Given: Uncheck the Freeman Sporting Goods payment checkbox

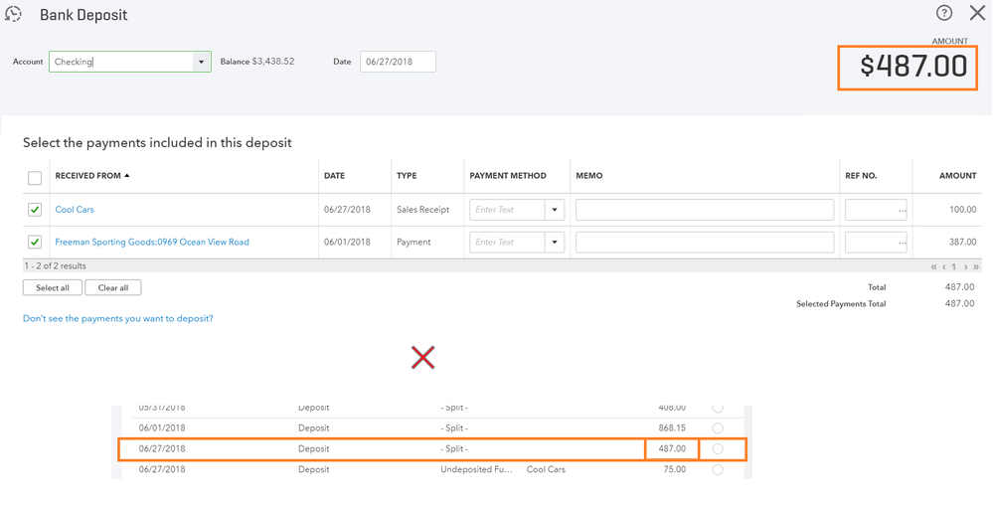Looking at the screenshot, I should [35, 242].
